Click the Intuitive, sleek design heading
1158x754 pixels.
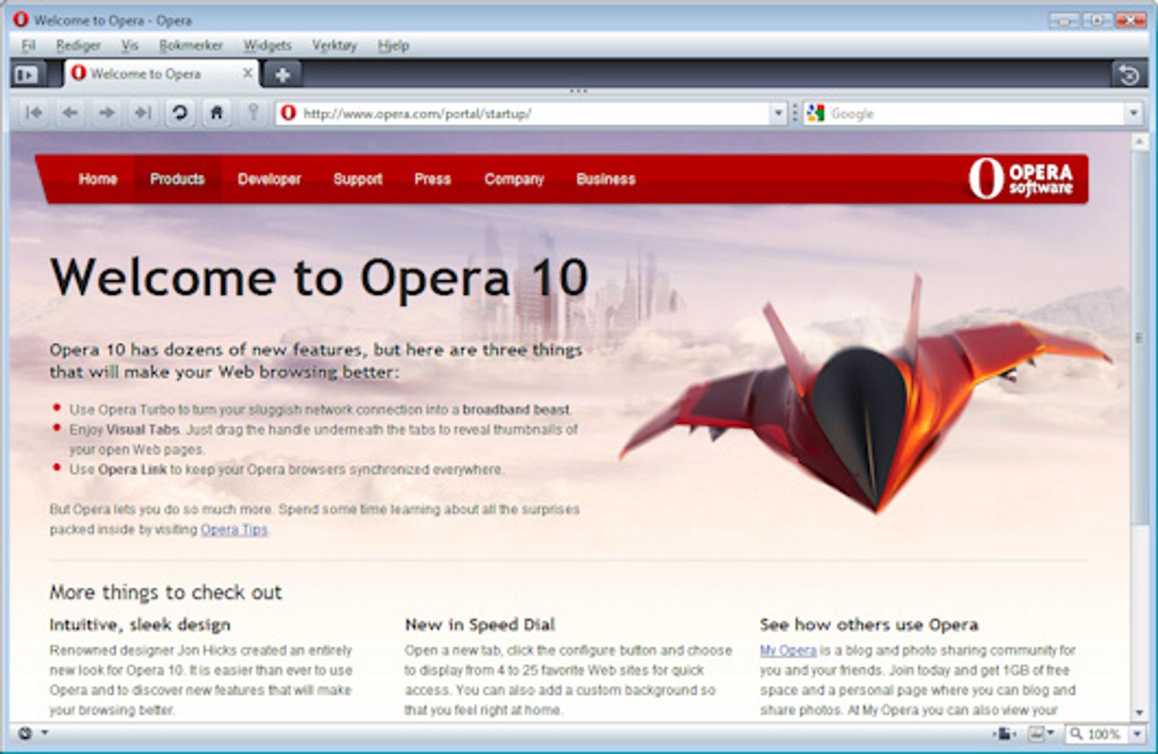pos(140,625)
